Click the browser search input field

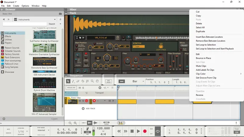click(x=25, y=24)
